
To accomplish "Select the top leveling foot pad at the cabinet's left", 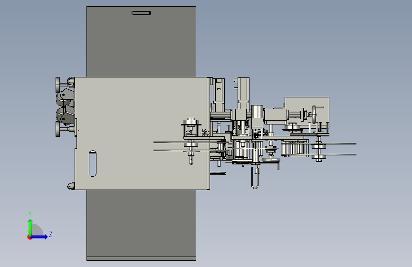I will click(x=58, y=85).
